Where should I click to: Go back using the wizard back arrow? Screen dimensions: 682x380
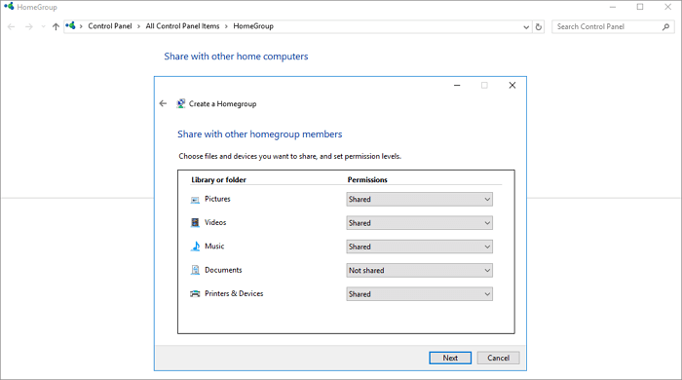coord(163,103)
